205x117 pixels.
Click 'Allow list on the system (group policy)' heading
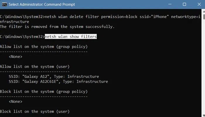coord(44,47)
